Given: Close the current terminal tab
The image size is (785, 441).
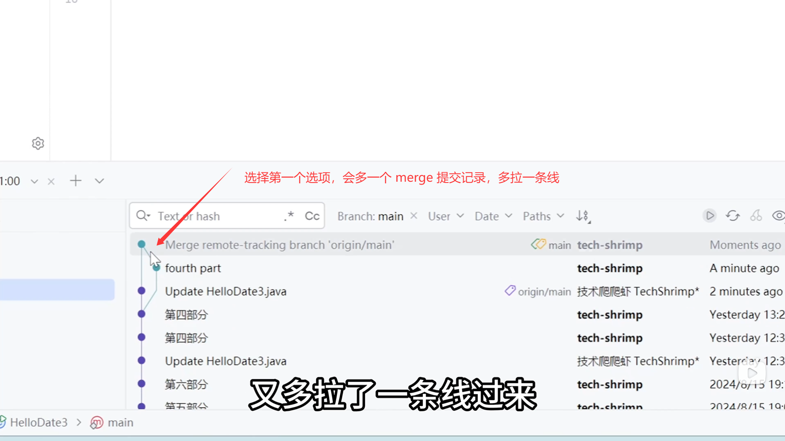Looking at the screenshot, I should point(51,181).
